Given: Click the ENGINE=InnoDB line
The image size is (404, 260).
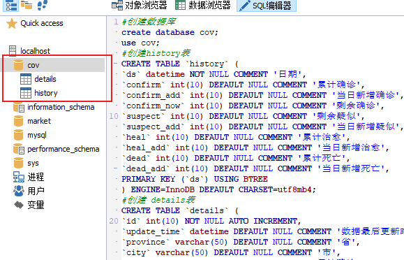Looking at the screenshot, I should point(218,189).
